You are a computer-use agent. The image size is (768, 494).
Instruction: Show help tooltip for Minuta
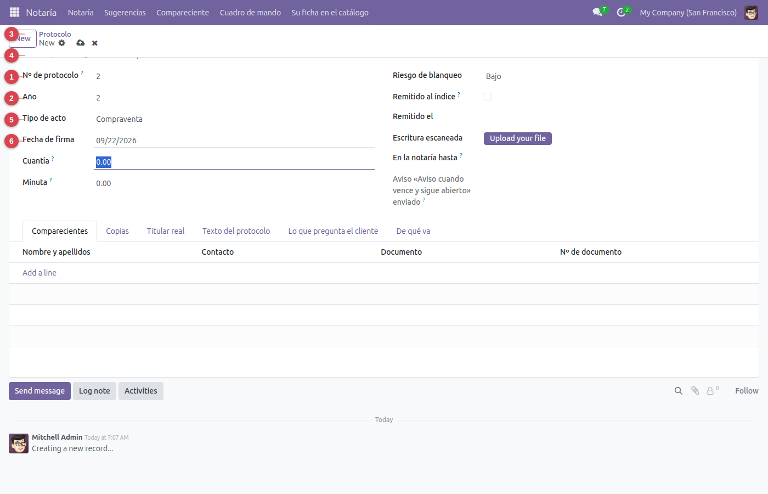50,179
